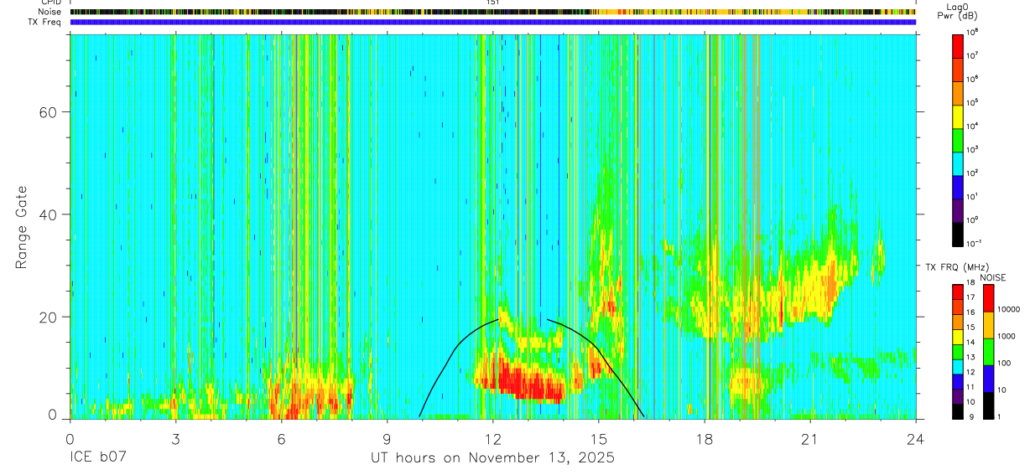Click the y-axis tick label '60'
Image resolution: width=1030 pixels, height=475 pixels.
click(x=48, y=112)
